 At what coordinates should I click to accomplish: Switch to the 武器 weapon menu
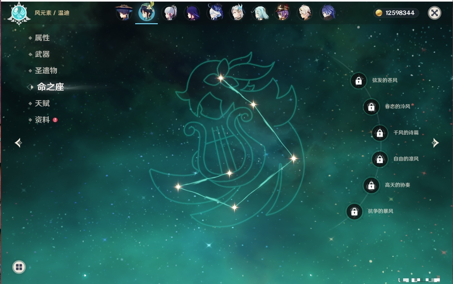42,54
